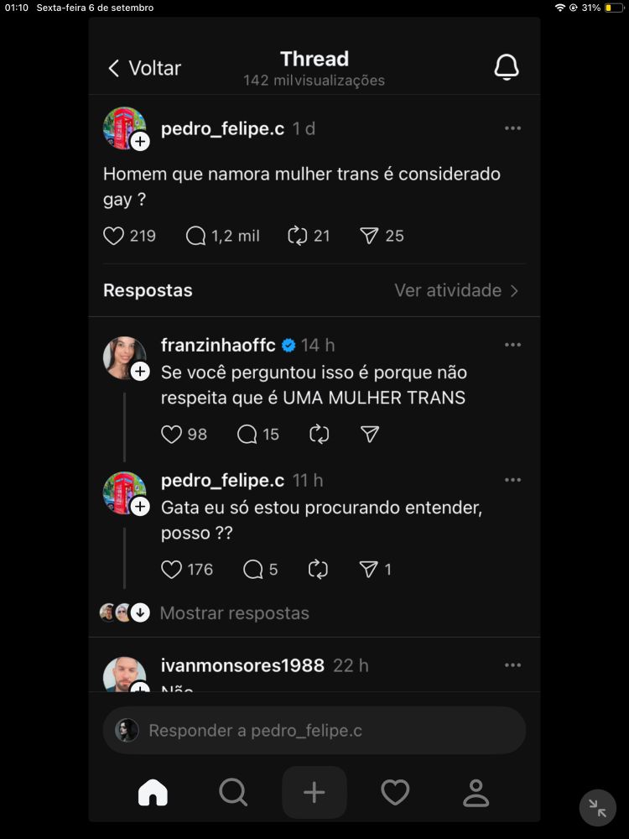Screen dimensions: 629x839
Task: Repost the original thread post
Action: pyautogui.click(x=298, y=236)
